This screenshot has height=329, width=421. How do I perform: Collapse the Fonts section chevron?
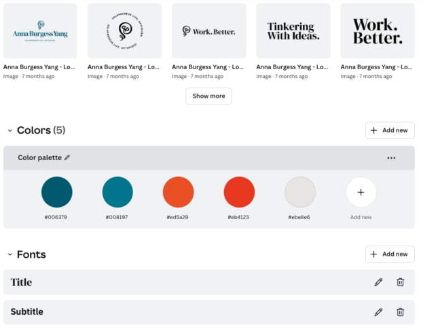[x=10, y=254]
